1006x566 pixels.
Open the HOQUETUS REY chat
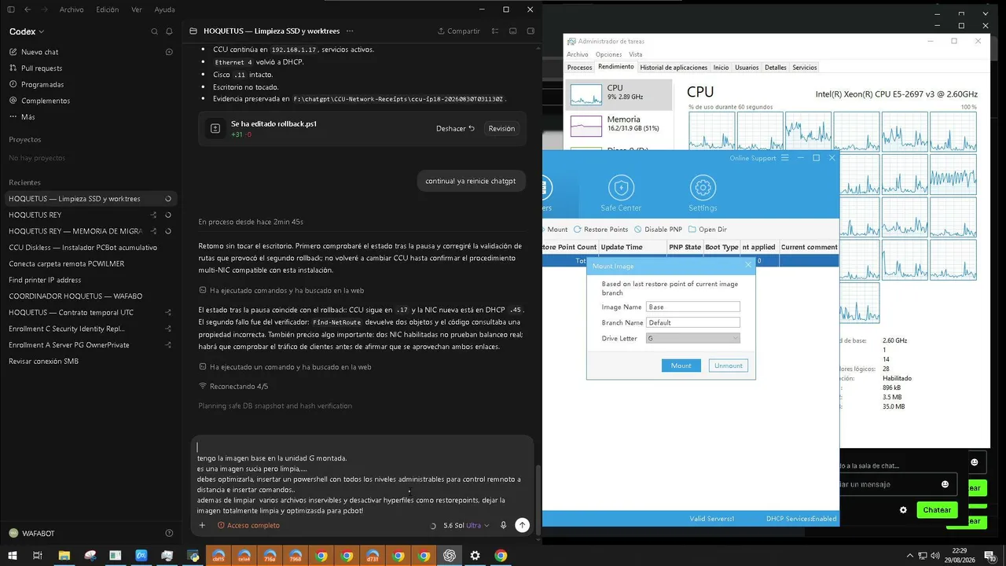point(89,215)
